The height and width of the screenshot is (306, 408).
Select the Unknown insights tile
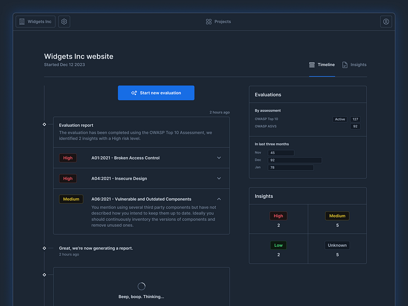pyautogui.click(x=337, y=249)
